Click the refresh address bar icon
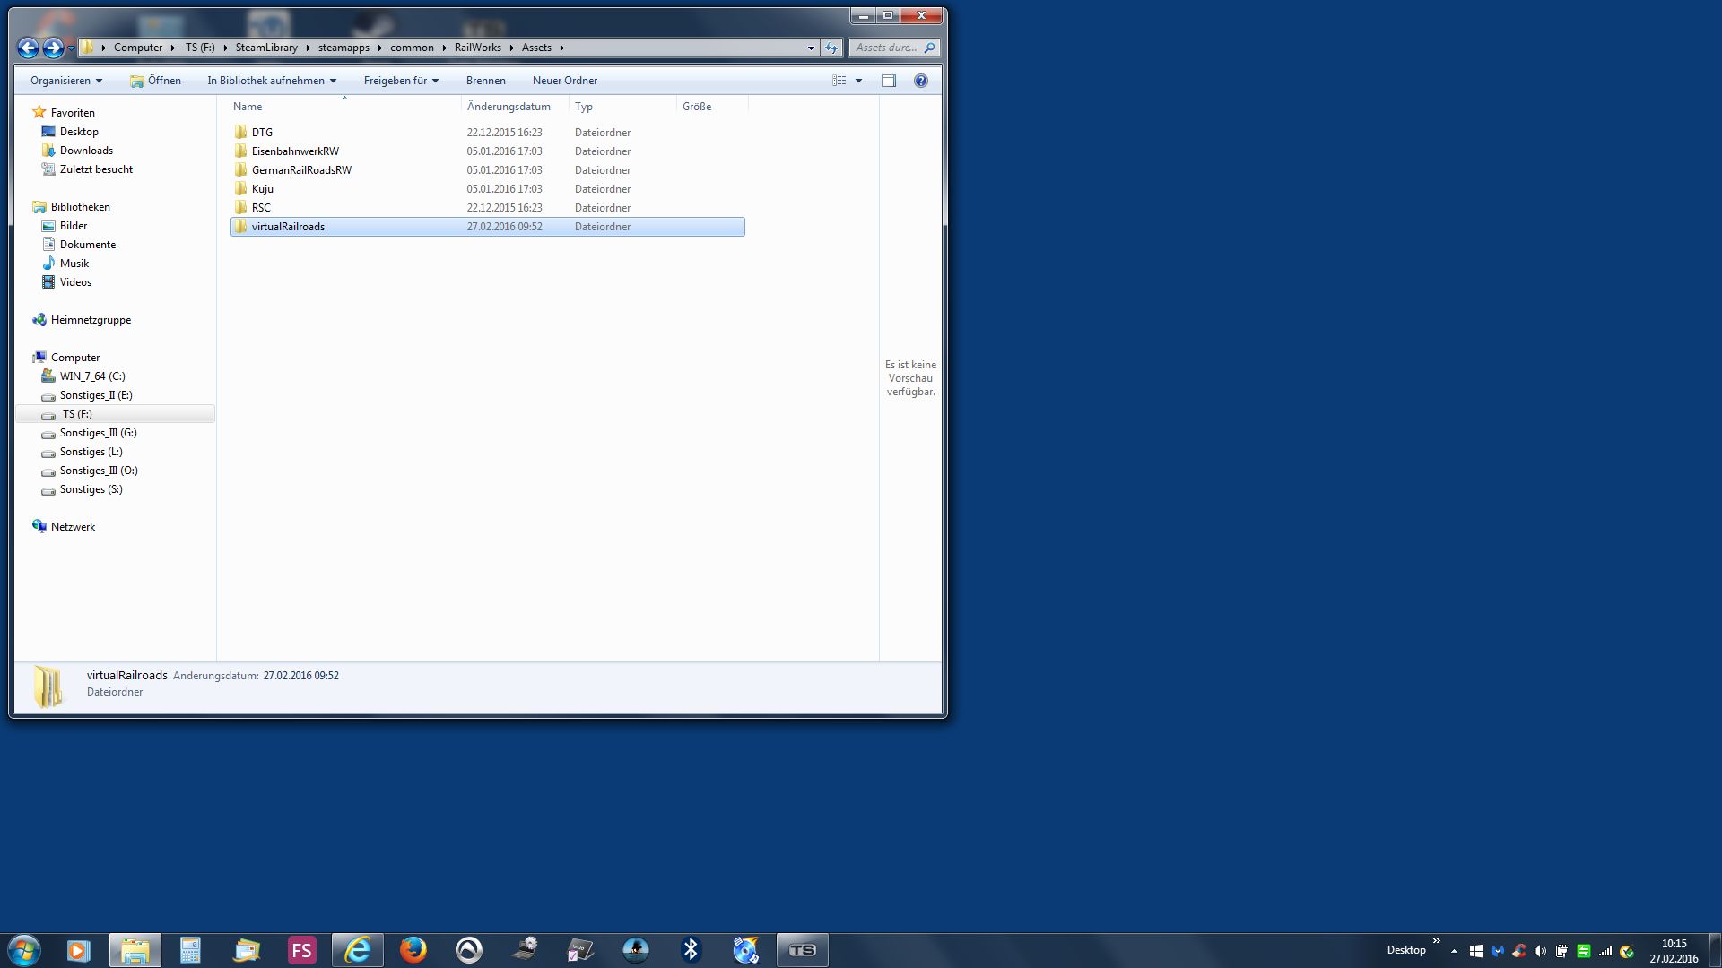Image resolution: width=1722 pixels, height=968 pixels. (831, 48)
